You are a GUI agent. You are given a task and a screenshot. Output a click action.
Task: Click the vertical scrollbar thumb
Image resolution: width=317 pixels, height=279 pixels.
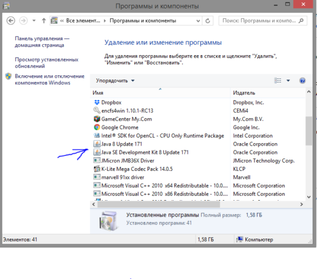coord(308,131)
